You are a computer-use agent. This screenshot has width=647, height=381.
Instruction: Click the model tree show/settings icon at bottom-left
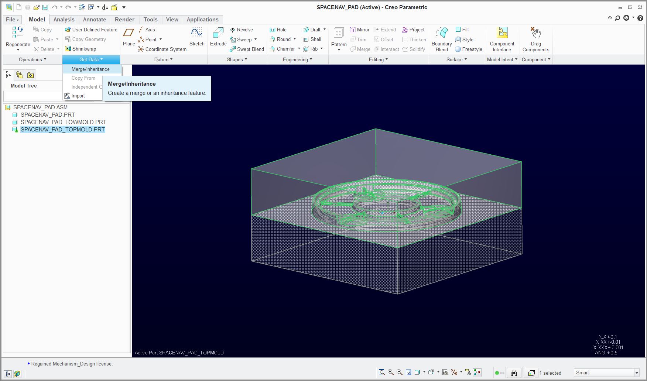(x=8, y=374)
